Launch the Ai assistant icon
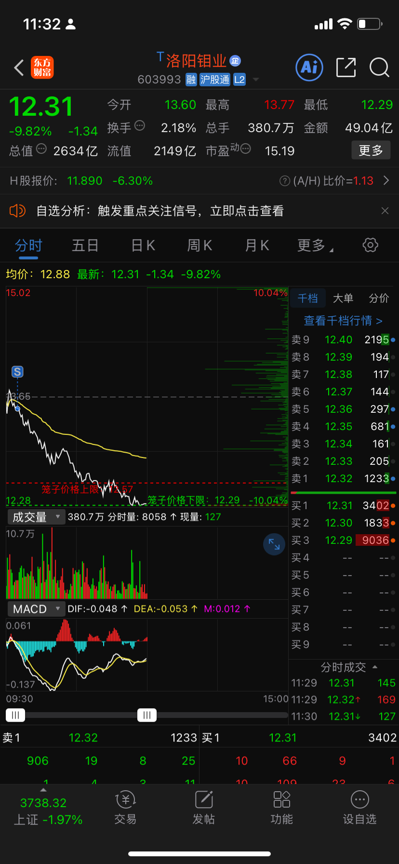The image size is (399, 864). 309,67
